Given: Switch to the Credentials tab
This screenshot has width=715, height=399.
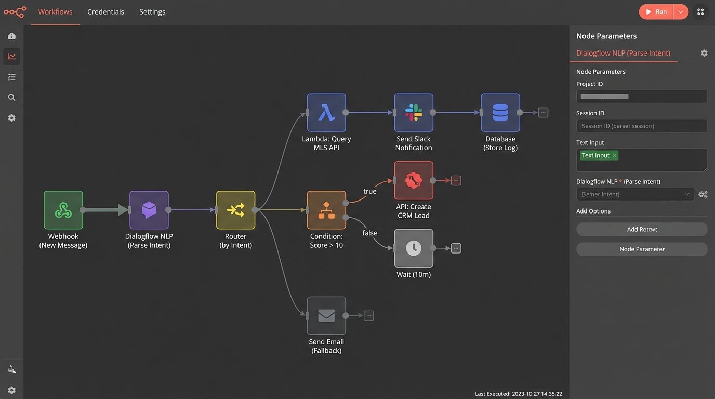Looking at the screenshot, I should (x=105, y=11).
